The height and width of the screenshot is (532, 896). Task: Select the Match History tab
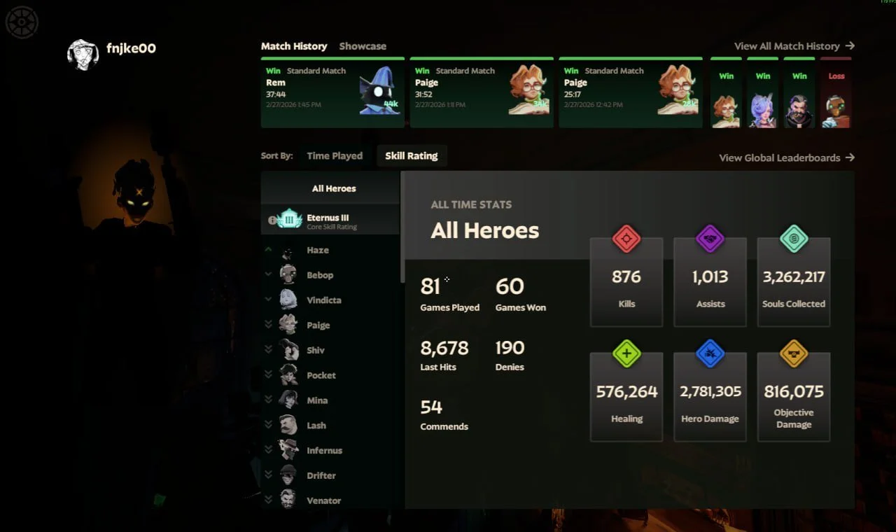point(294,46)
